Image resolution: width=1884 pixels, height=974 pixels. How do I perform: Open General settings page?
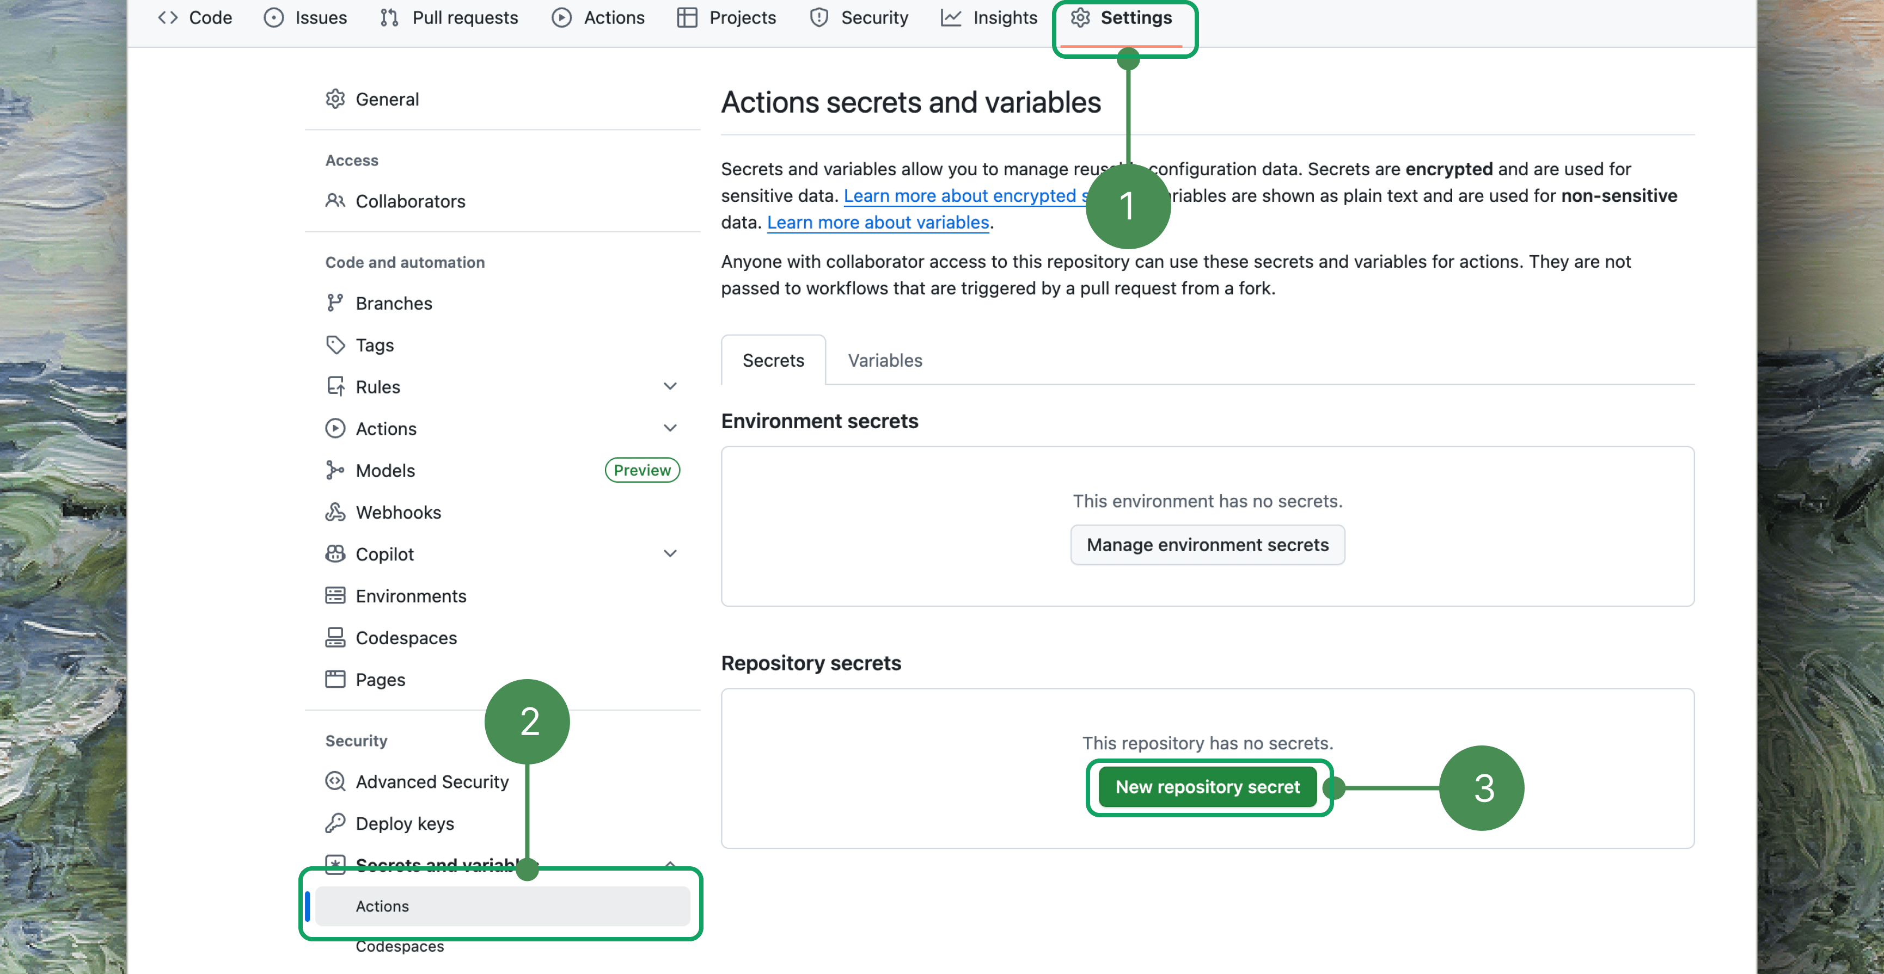(503, 98)
